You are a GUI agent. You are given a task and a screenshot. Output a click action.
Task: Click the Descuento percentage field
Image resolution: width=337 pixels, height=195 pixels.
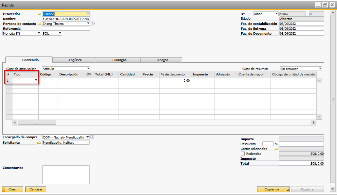point(268,144)
